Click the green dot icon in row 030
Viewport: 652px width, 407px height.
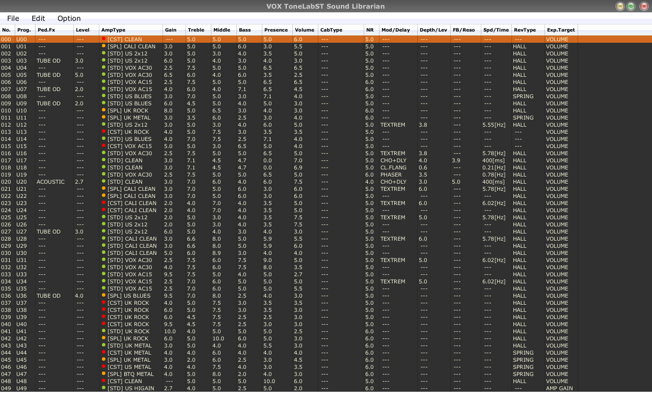pyautogui.click(x=104, y=252)
